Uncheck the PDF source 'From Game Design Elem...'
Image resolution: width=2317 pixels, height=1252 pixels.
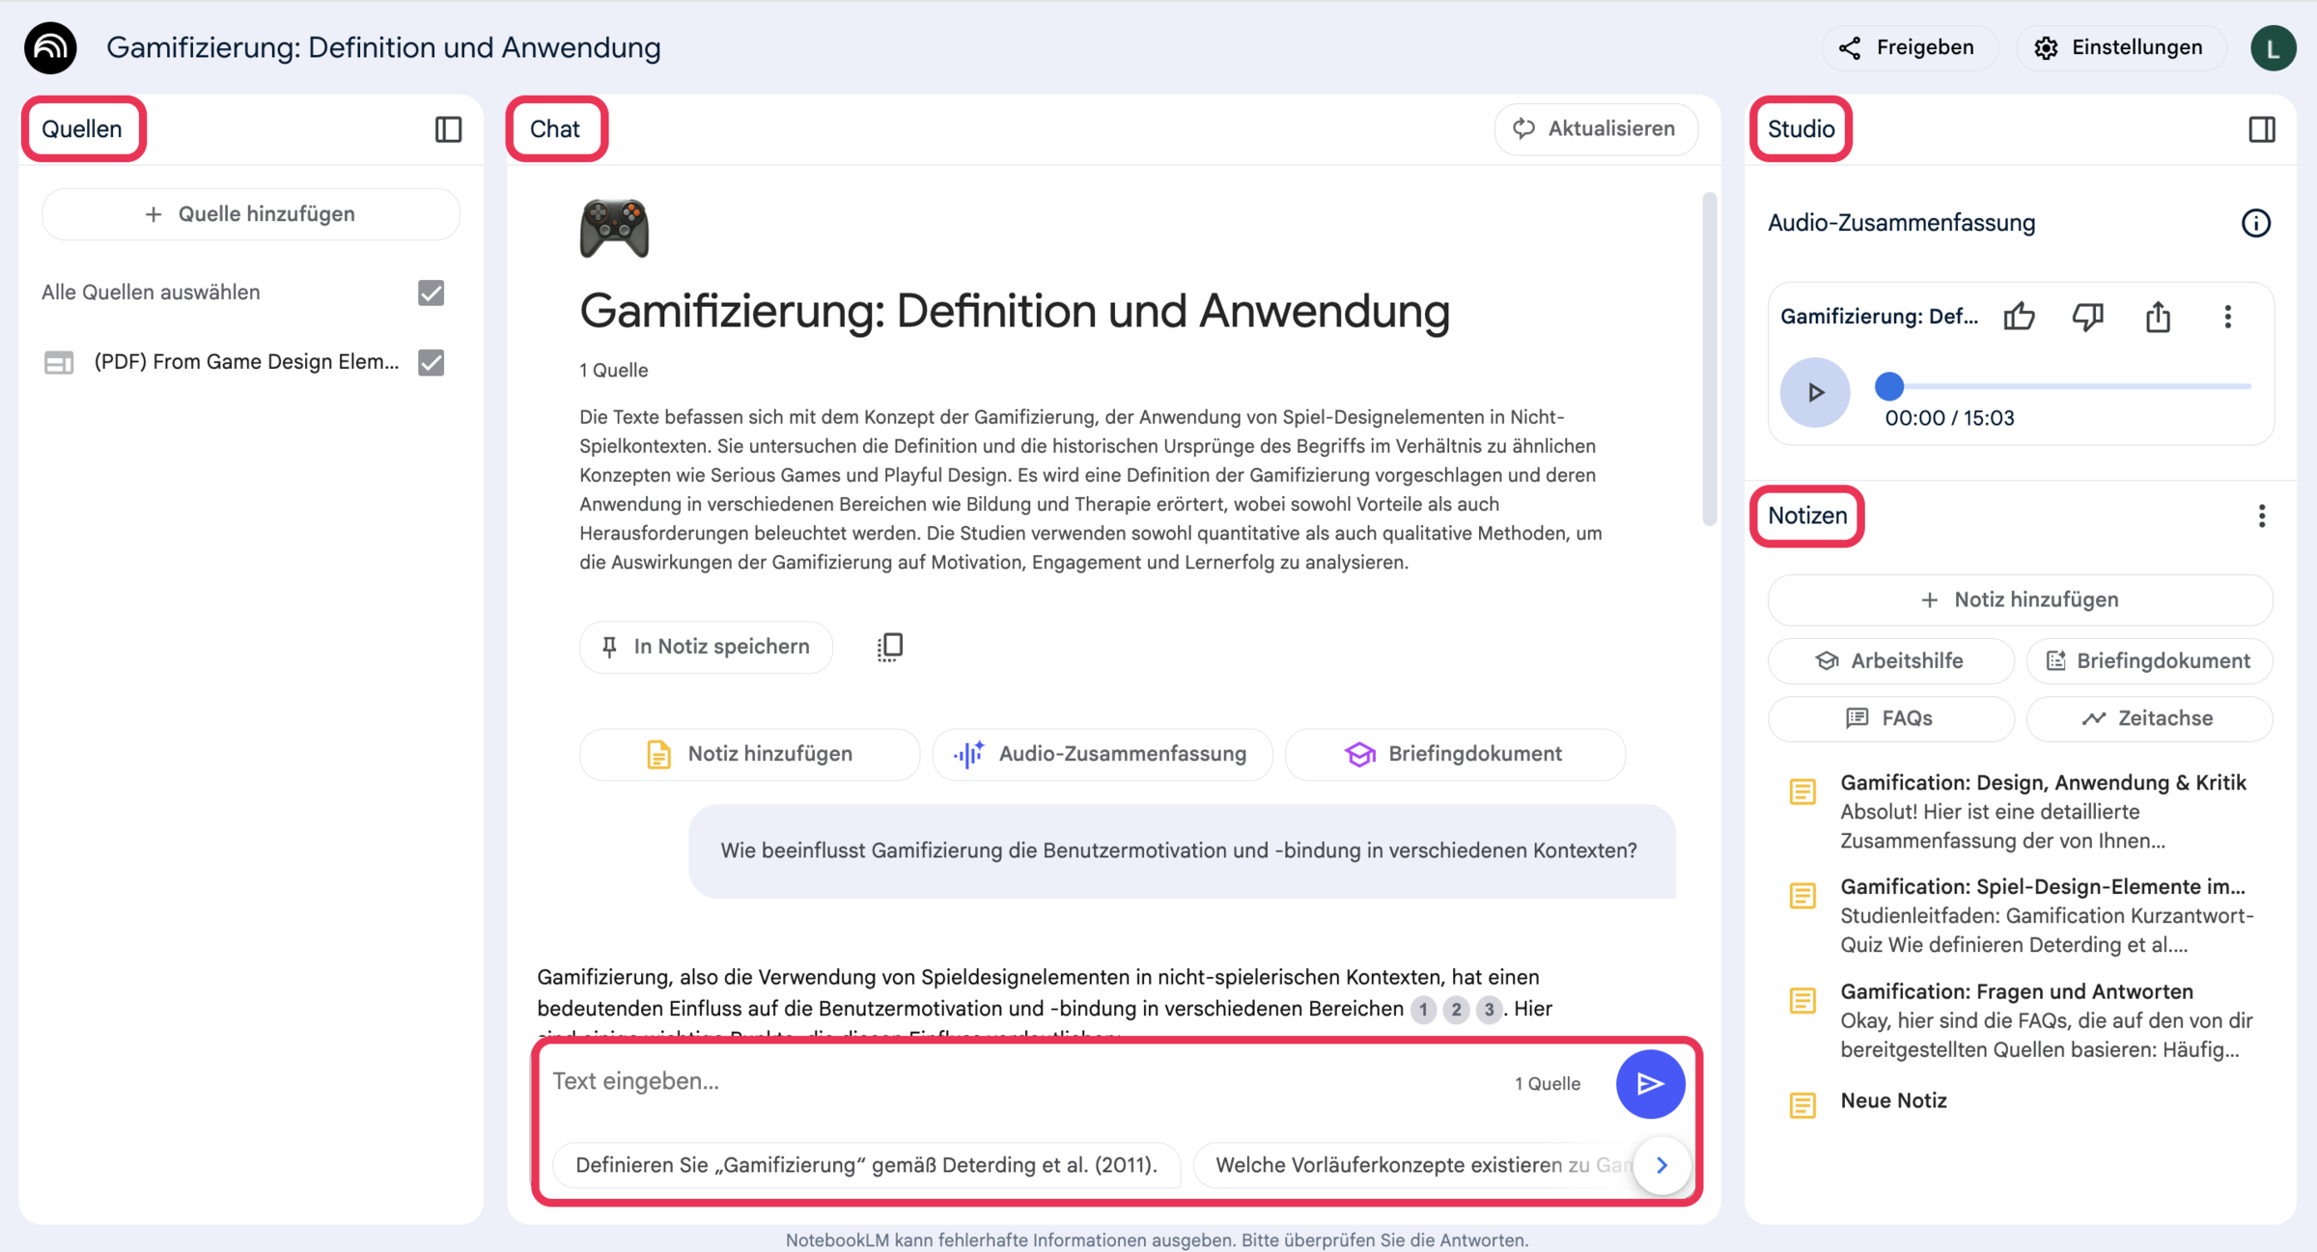(432, 362)
